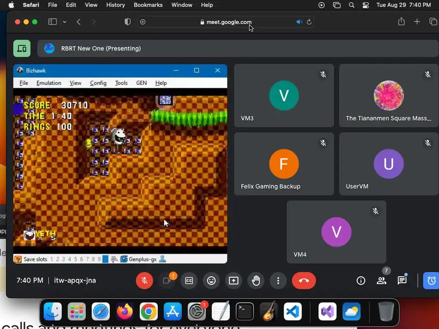Click the VM3 participant tile
The image size is (439, 329).
(x=284, y=96)
